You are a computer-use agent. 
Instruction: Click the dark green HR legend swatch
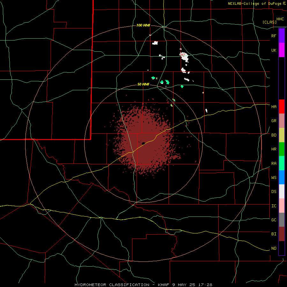coord(282,149)
